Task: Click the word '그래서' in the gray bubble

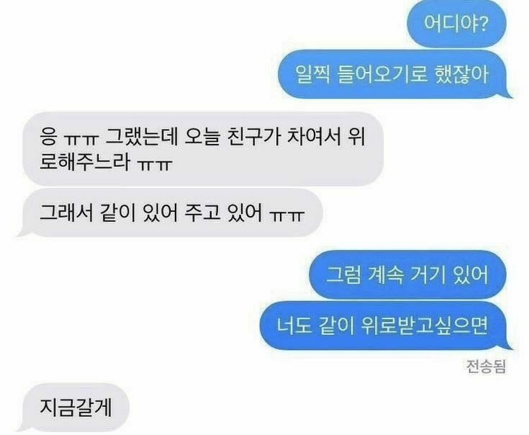Action: tap(66, 212)
